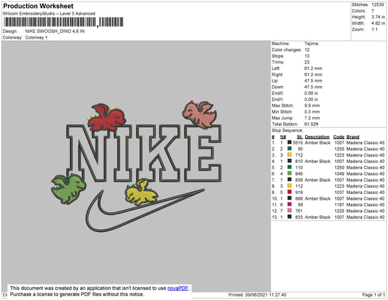The height and width of the screenshot is (300, 388).
Task: Click thread code '1220' in stop 12
Action: point(339,211)
